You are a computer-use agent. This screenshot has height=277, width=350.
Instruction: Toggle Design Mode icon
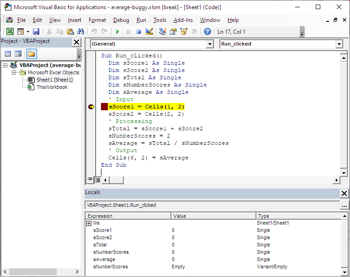[x=149, y=31]
